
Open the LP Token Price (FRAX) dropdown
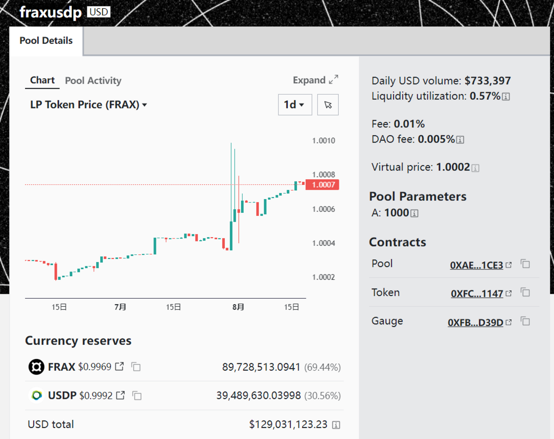(x=88, y=105)
